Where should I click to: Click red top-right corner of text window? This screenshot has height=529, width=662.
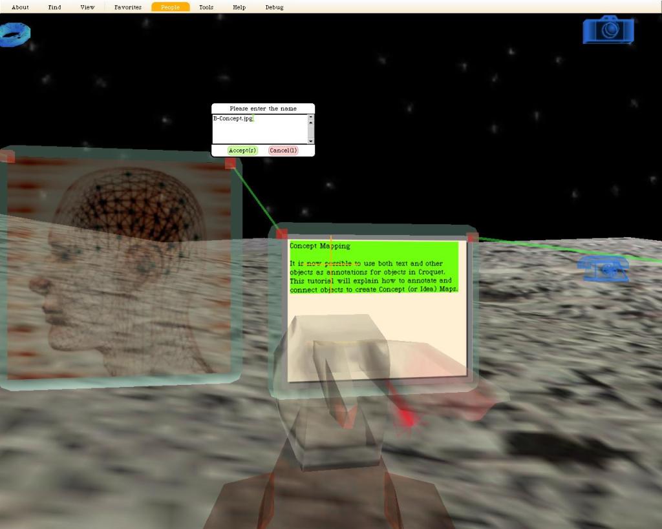473,237
